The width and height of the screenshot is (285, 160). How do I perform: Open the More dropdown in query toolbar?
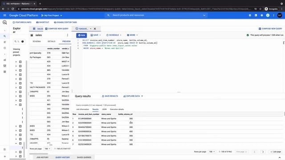coord(132,35)
